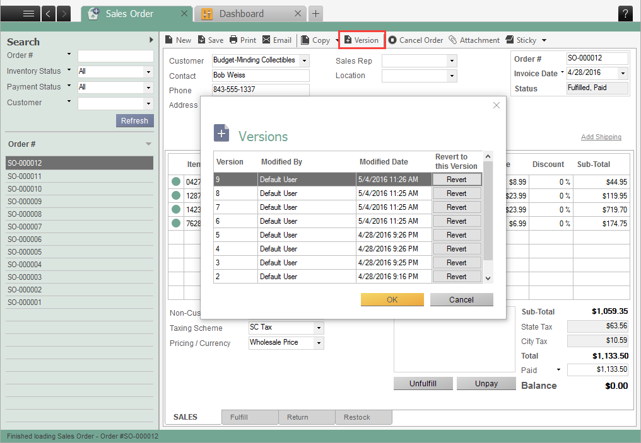The height and width of the screenshot is (443, 641).
Task: Add a new tab with plus button
Action: click(315, 14)
